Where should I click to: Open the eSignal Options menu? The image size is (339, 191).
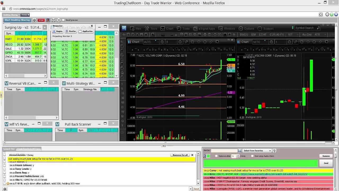(x=246, y=28)
